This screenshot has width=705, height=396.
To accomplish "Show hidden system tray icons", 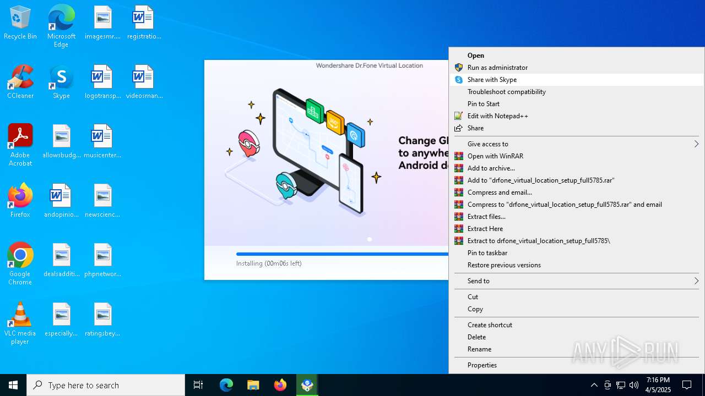I will coord(594,385).
